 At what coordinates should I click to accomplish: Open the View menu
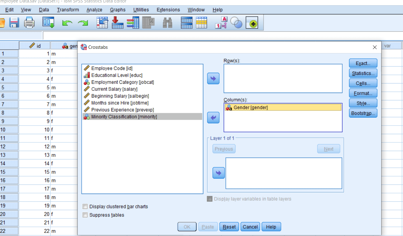click(x=26, y=10)
